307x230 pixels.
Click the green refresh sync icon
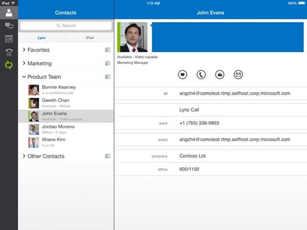[9, 65]
